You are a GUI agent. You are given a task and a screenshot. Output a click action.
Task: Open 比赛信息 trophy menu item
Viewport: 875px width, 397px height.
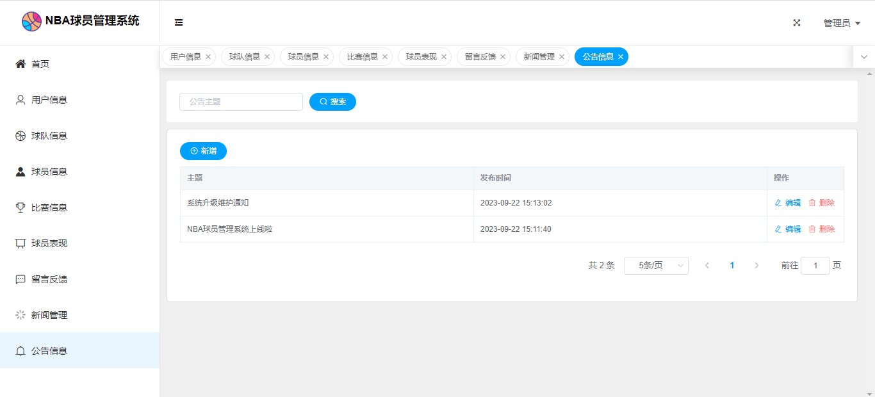pos(49,207)
